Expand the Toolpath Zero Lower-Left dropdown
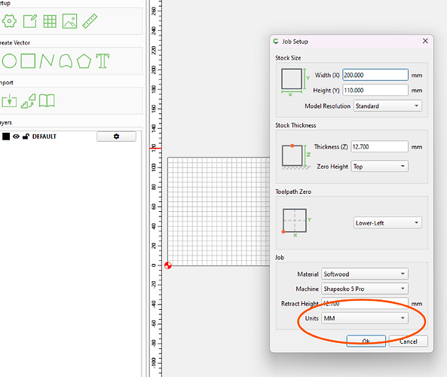This screenshot has width=447, height=377. tap(387, 222)
